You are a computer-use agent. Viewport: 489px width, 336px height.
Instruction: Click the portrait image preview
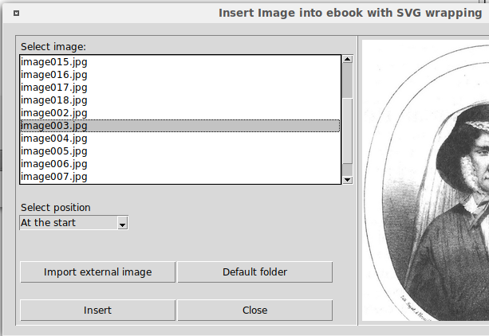click(425, 180)
